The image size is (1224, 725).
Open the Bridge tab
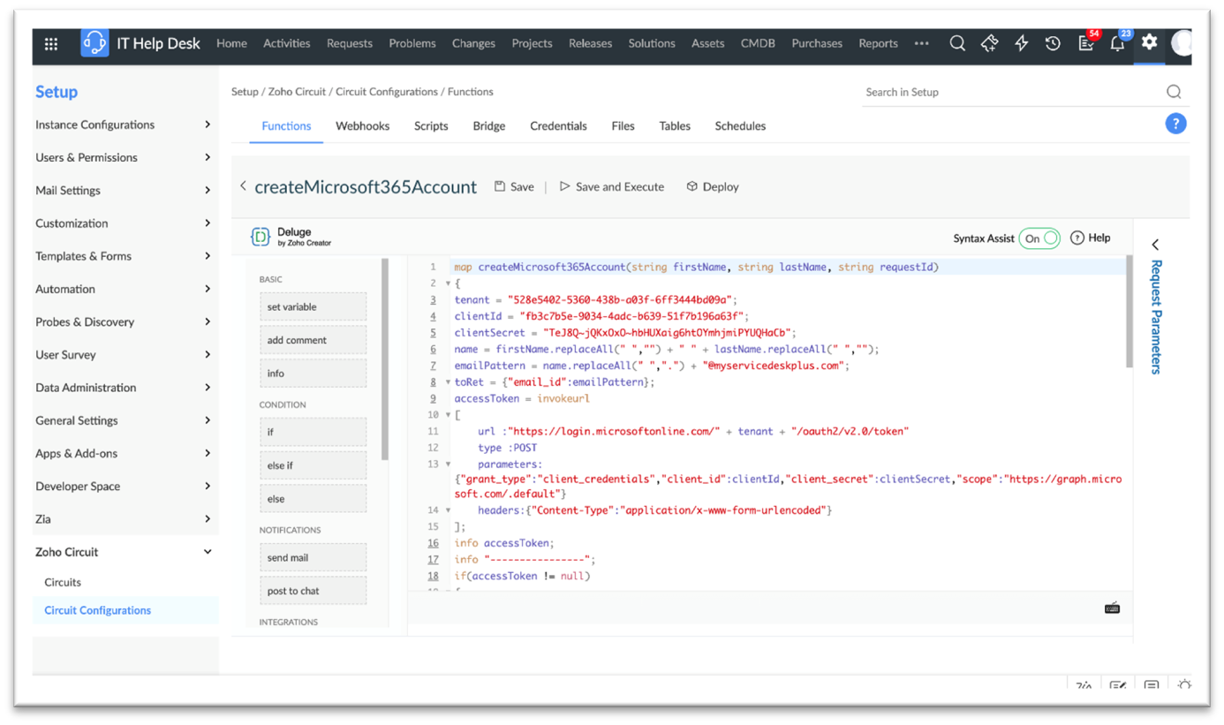(488, 125)
